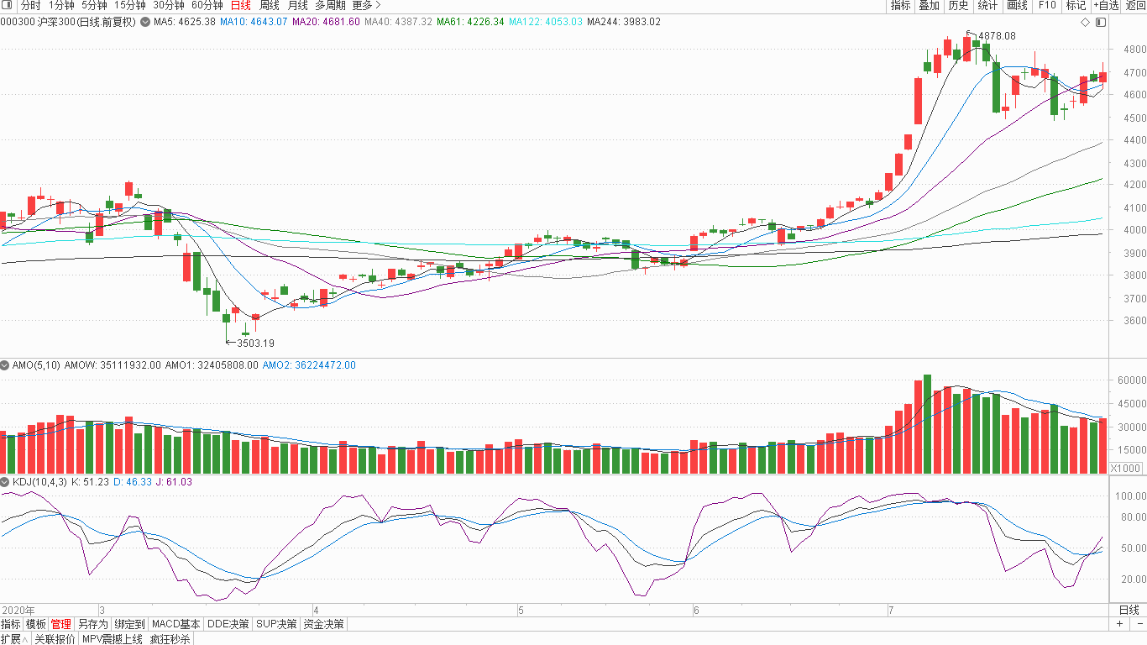Screen dimensions: 1147x645
Task: Open F10 company info
Action: 1046,5
